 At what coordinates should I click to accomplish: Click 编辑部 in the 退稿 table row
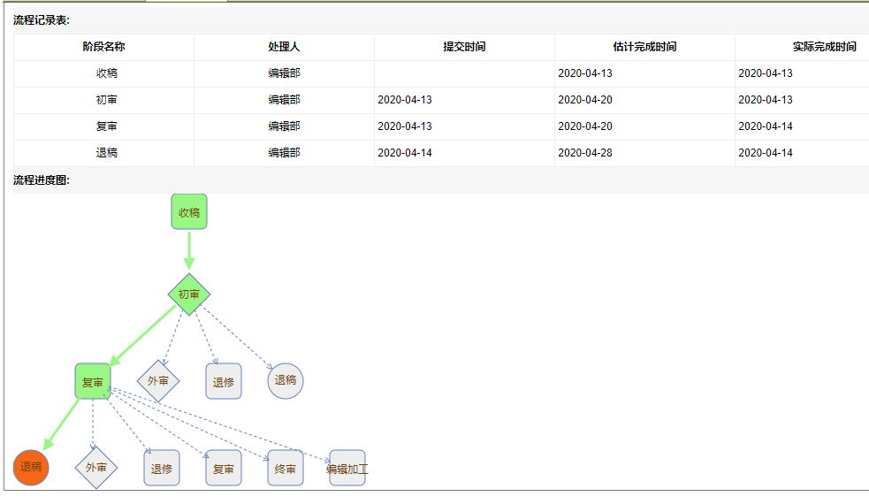point(285,152)
